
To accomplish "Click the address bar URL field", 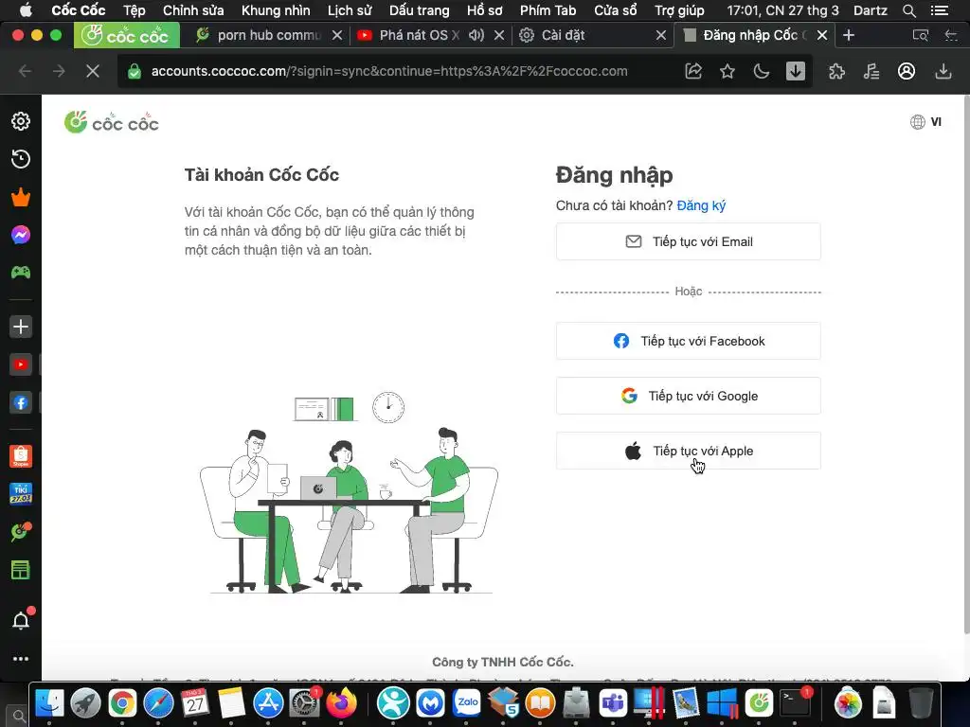I will (388, 71).
